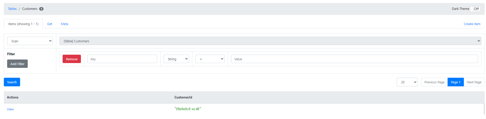The image size is (486, 119).
Task: Click the Create item link
Action: click(x=472, y=24)
